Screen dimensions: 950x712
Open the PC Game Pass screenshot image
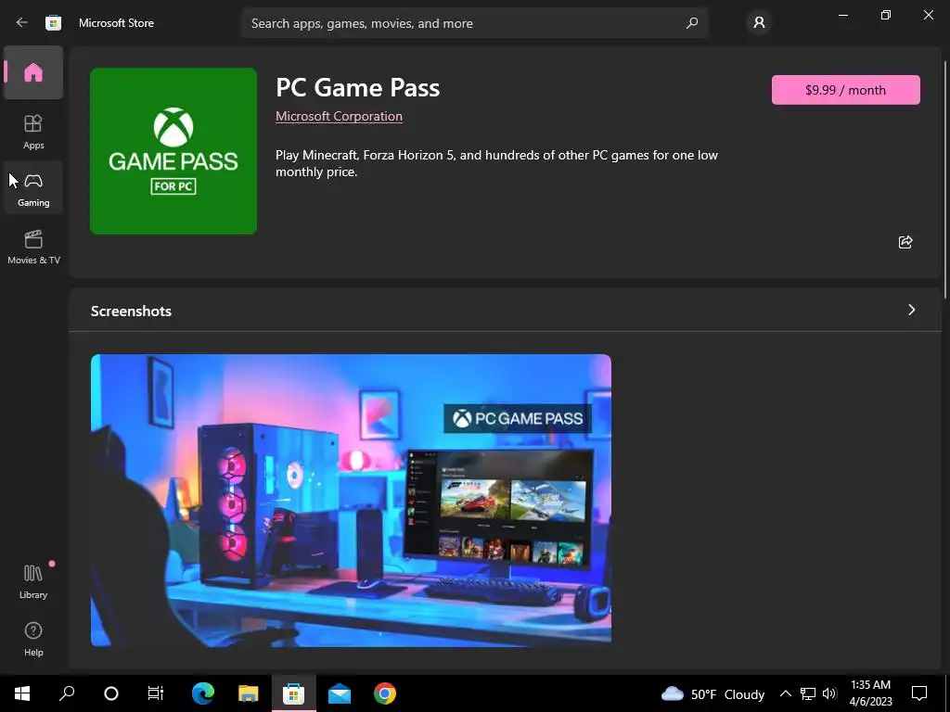[351, 500]
